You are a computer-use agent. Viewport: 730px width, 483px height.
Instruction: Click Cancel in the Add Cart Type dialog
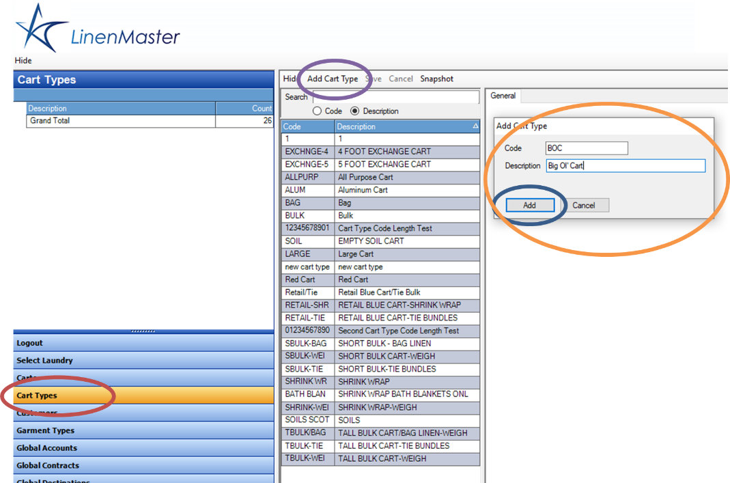[x=586, y=205]
